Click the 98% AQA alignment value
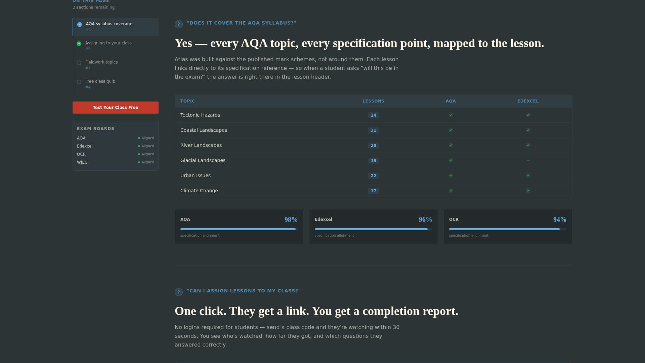Image resolution: width=645 pixels, height=363 pixels. point(291,219)
